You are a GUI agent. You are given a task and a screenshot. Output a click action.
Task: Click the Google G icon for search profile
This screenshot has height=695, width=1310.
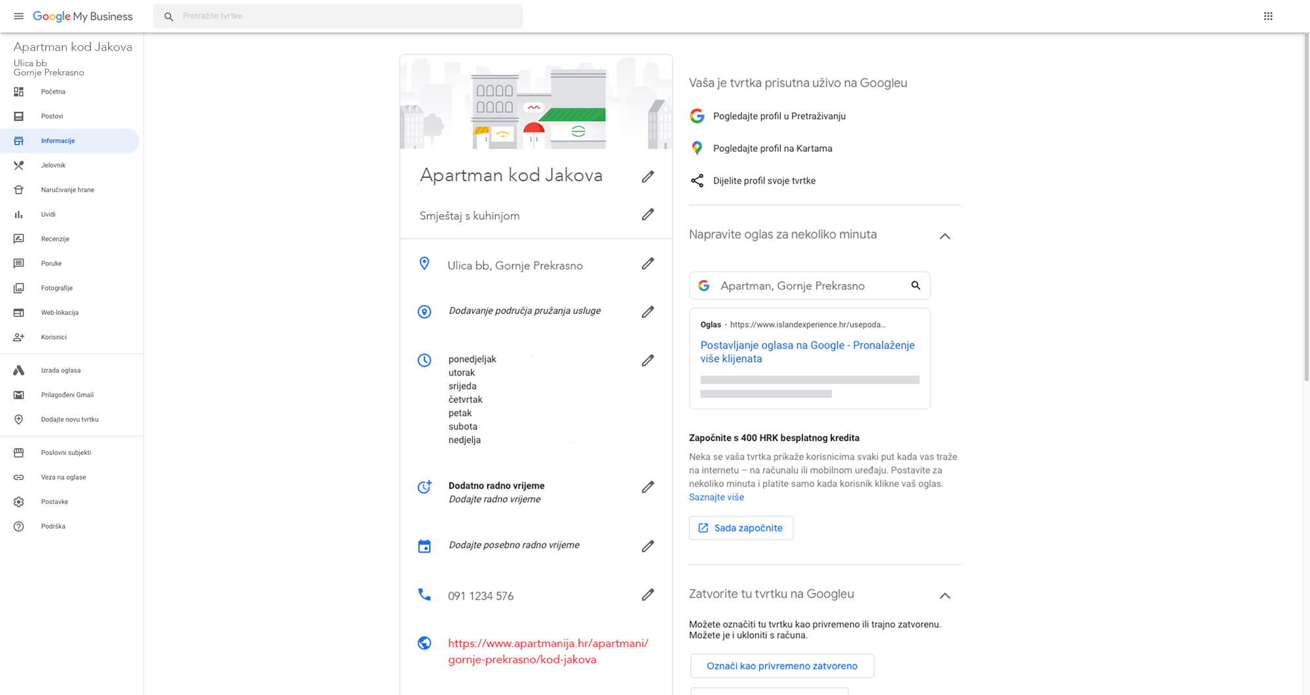pos(697,116)
